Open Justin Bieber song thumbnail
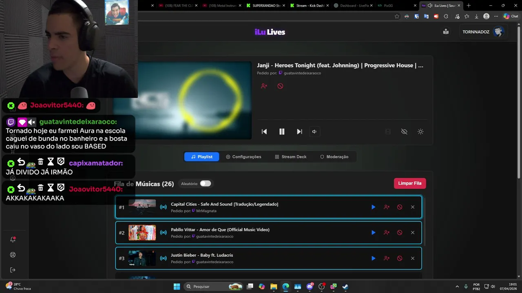The image size is (522, 293). (x=142, y=258)
